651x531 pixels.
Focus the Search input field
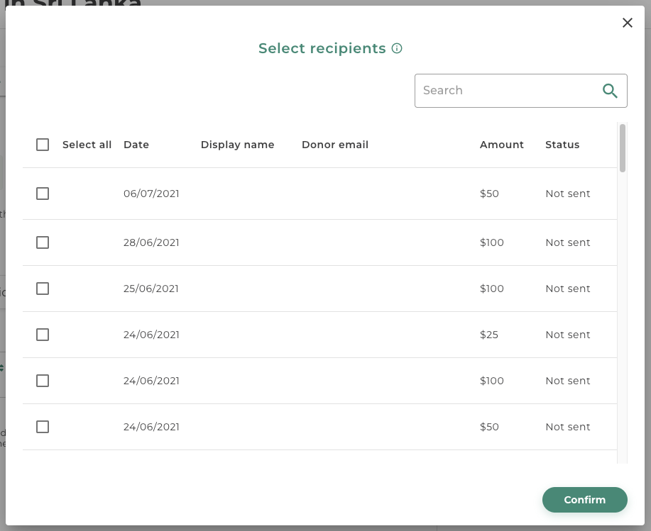click(x=520, y=91)
